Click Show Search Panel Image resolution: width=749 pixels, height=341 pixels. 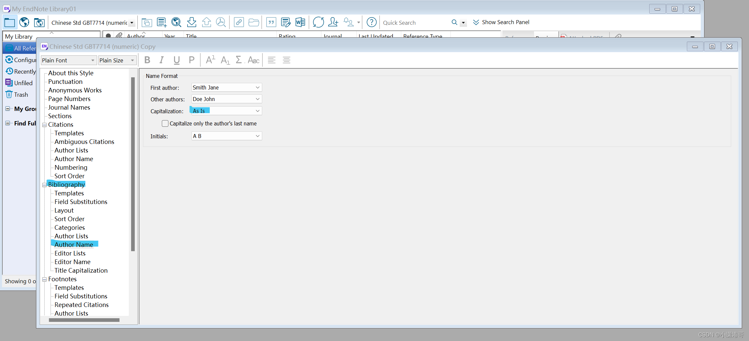coord(501,22)
